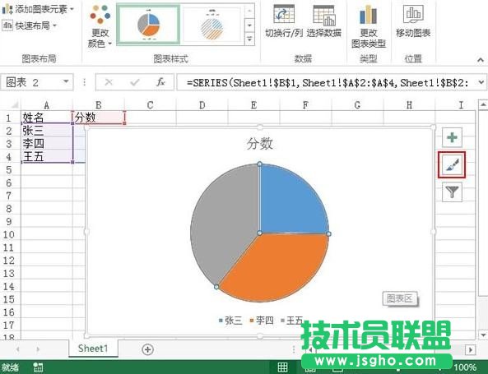Click the 李四 legend entry
The height and width of the screenshot is (374, 488).
coord(262,321)
